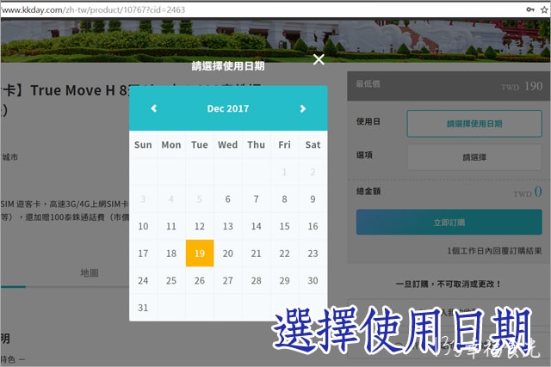Select December 25 in calendar
551x367 pixels.
pyautogui.click(x=171, y=281)
